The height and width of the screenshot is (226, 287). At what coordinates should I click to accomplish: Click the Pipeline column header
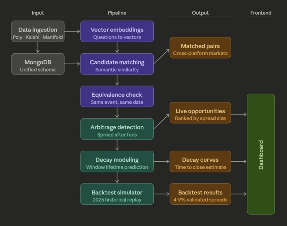[117, 13]
